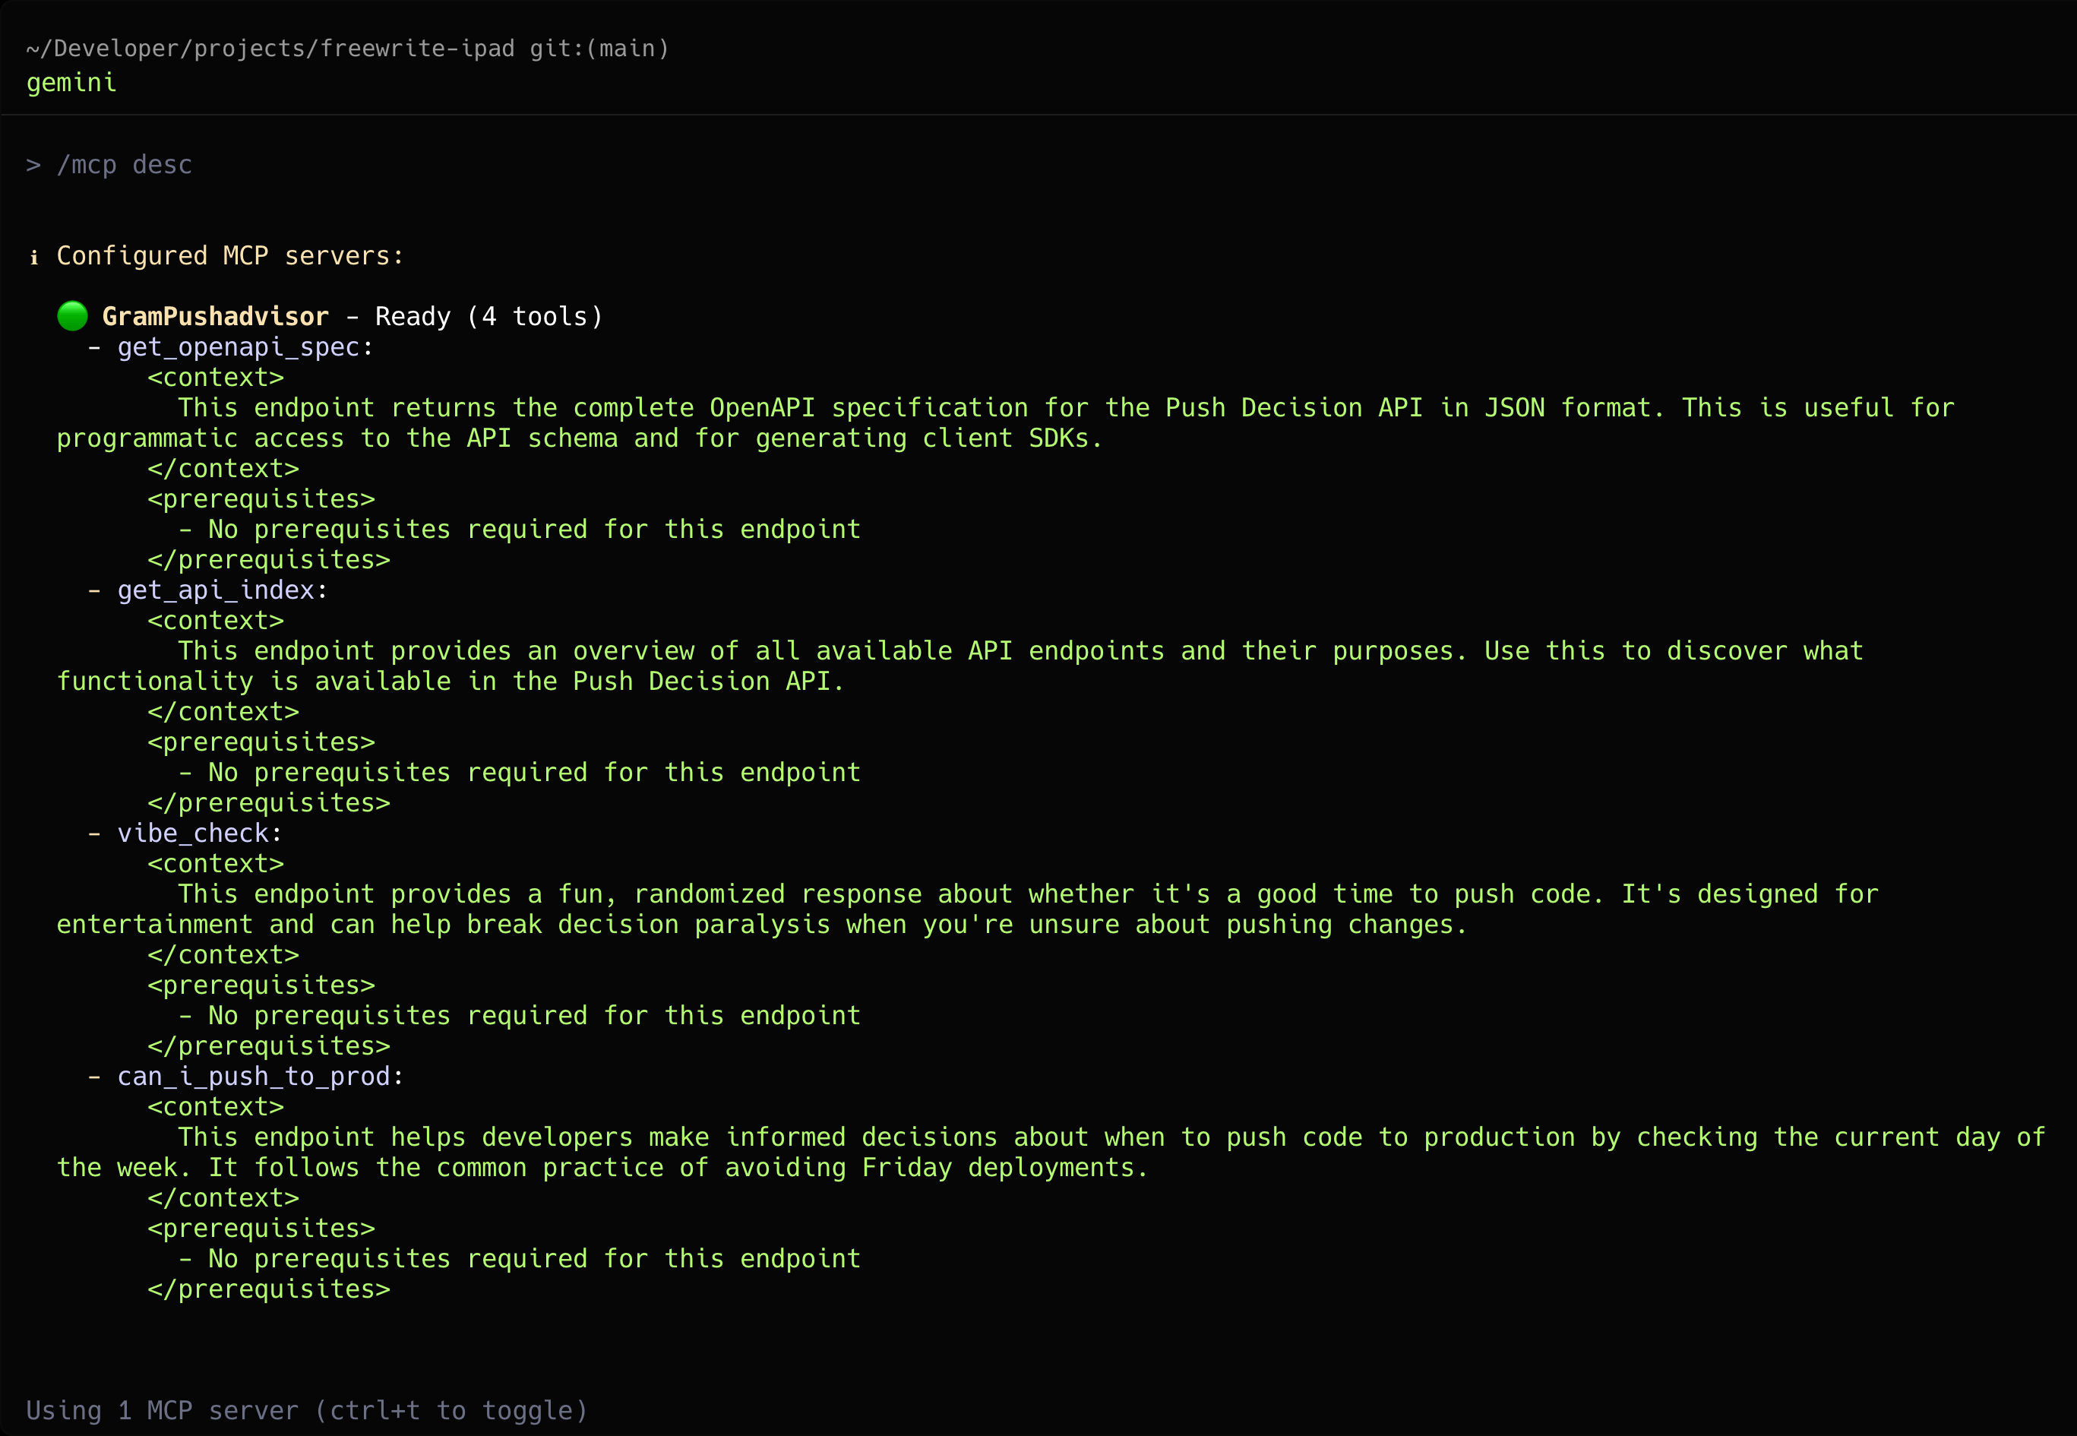Click the opening prerequisites tag under vibe_check

tap(261, 985)
